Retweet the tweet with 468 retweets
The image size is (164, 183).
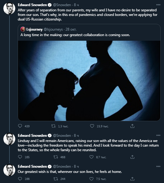[56, 157]
